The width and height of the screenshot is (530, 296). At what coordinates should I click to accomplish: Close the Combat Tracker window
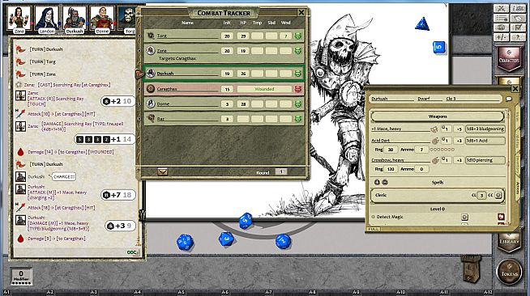[301, 13]
